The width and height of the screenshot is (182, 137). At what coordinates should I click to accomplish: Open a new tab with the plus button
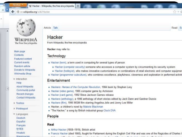point(78,6)
